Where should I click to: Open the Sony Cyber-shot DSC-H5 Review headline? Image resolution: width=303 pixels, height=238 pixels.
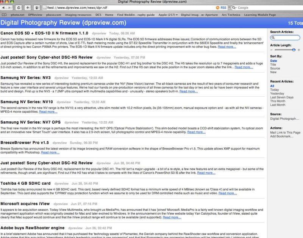(46, 57)
